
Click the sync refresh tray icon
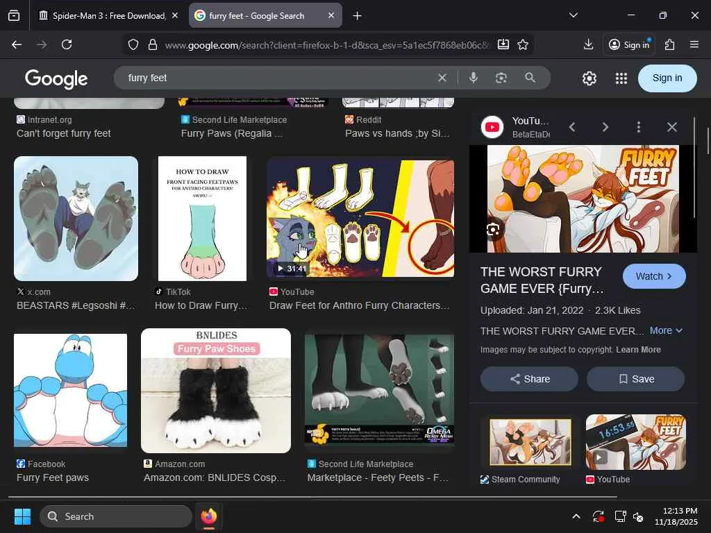tap(598, 516)
